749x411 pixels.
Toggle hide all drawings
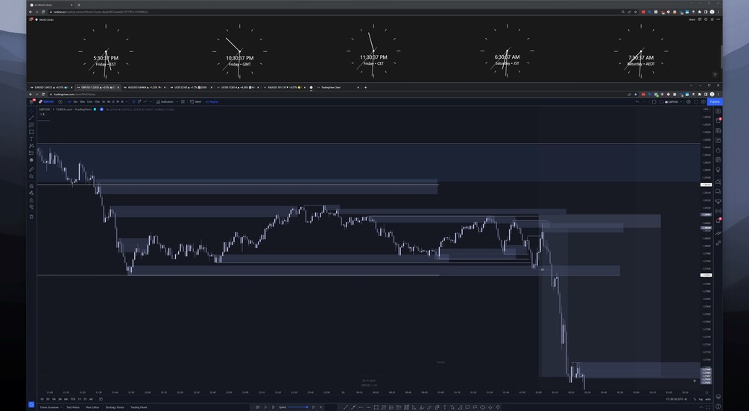click(31, 207)
